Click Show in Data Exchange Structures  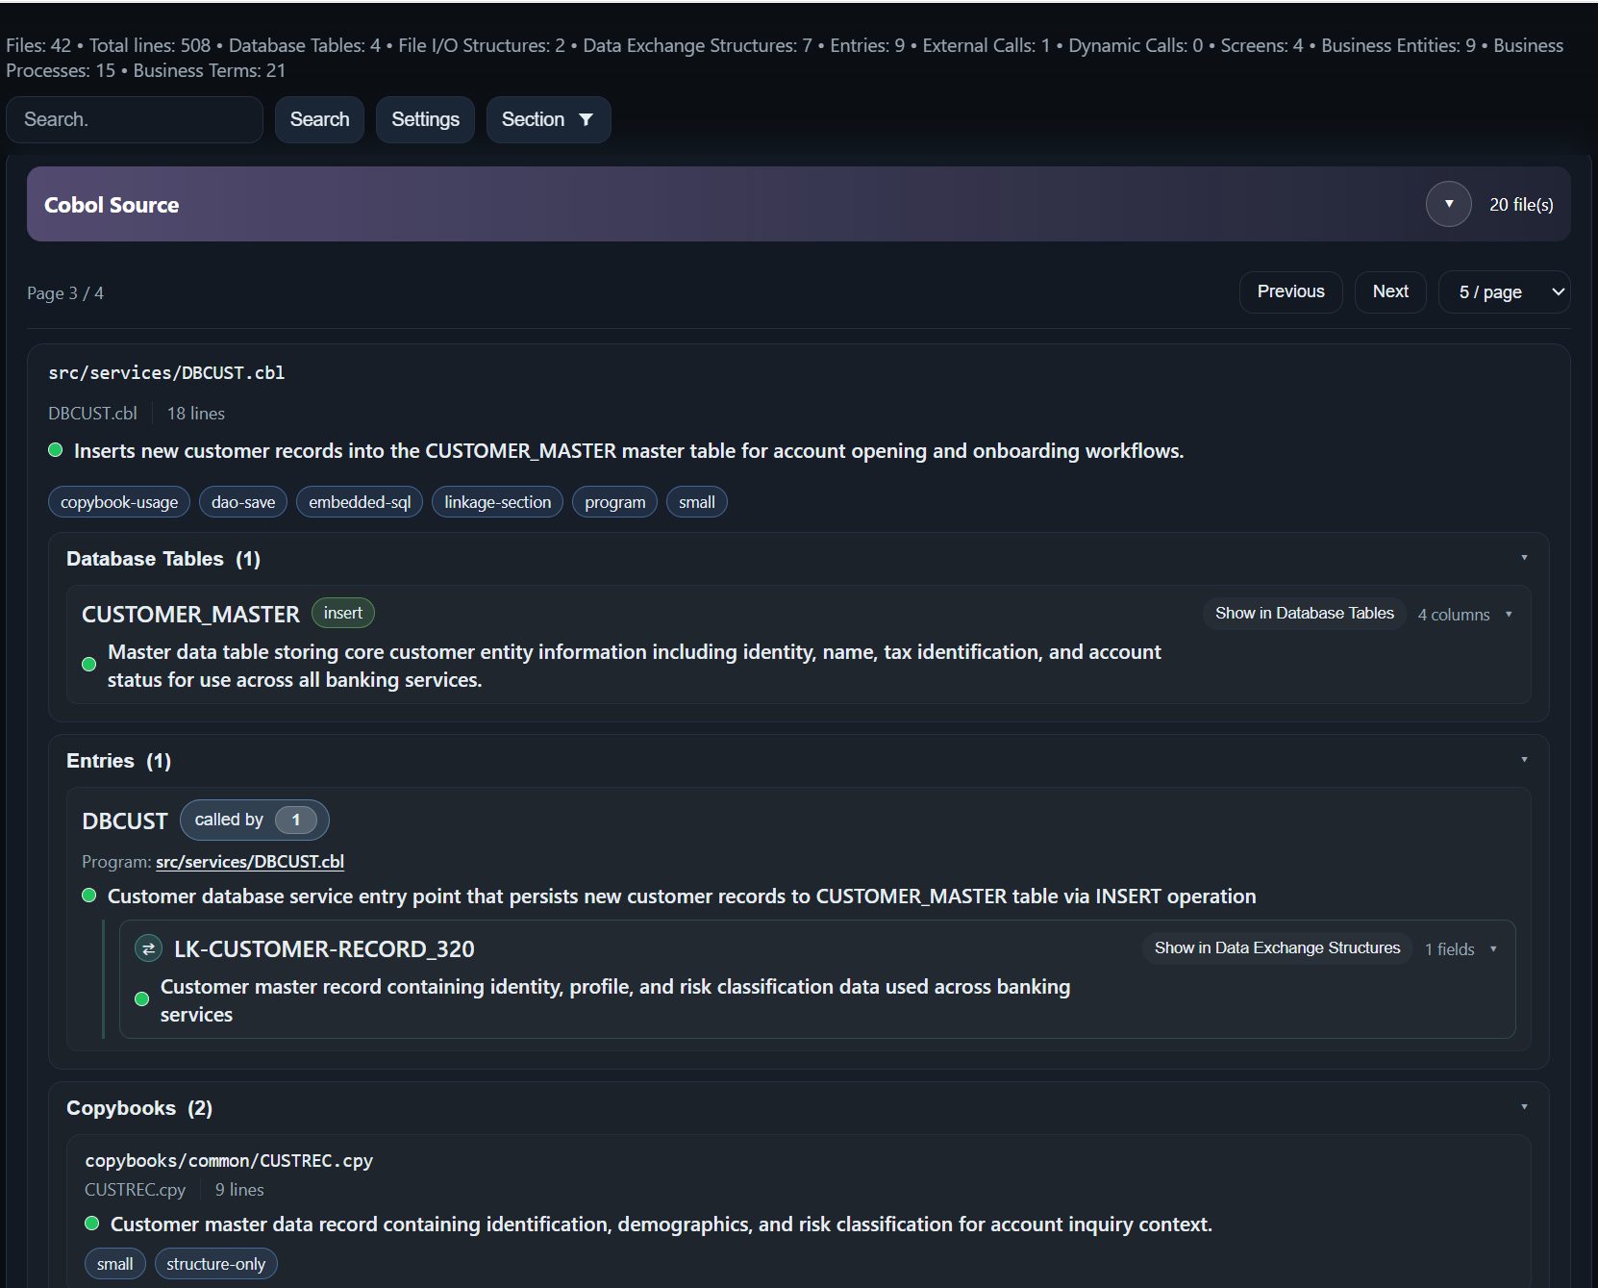(1277, 947)
